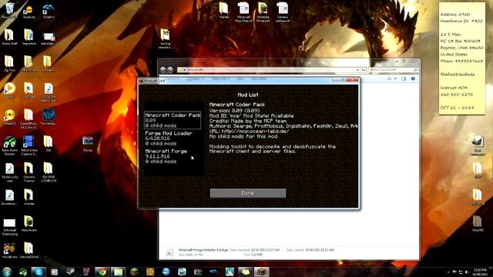Click the volume icon in system tray
The image size is (493, 277).
click(x=467, y=272)
